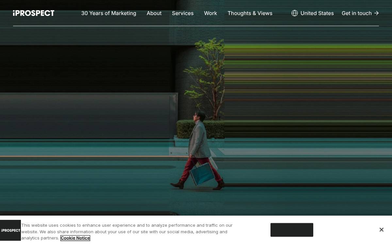Click the arrow icon after Get in touch
This screenshot has width=392, height=245.
click(x=376, y=13)
